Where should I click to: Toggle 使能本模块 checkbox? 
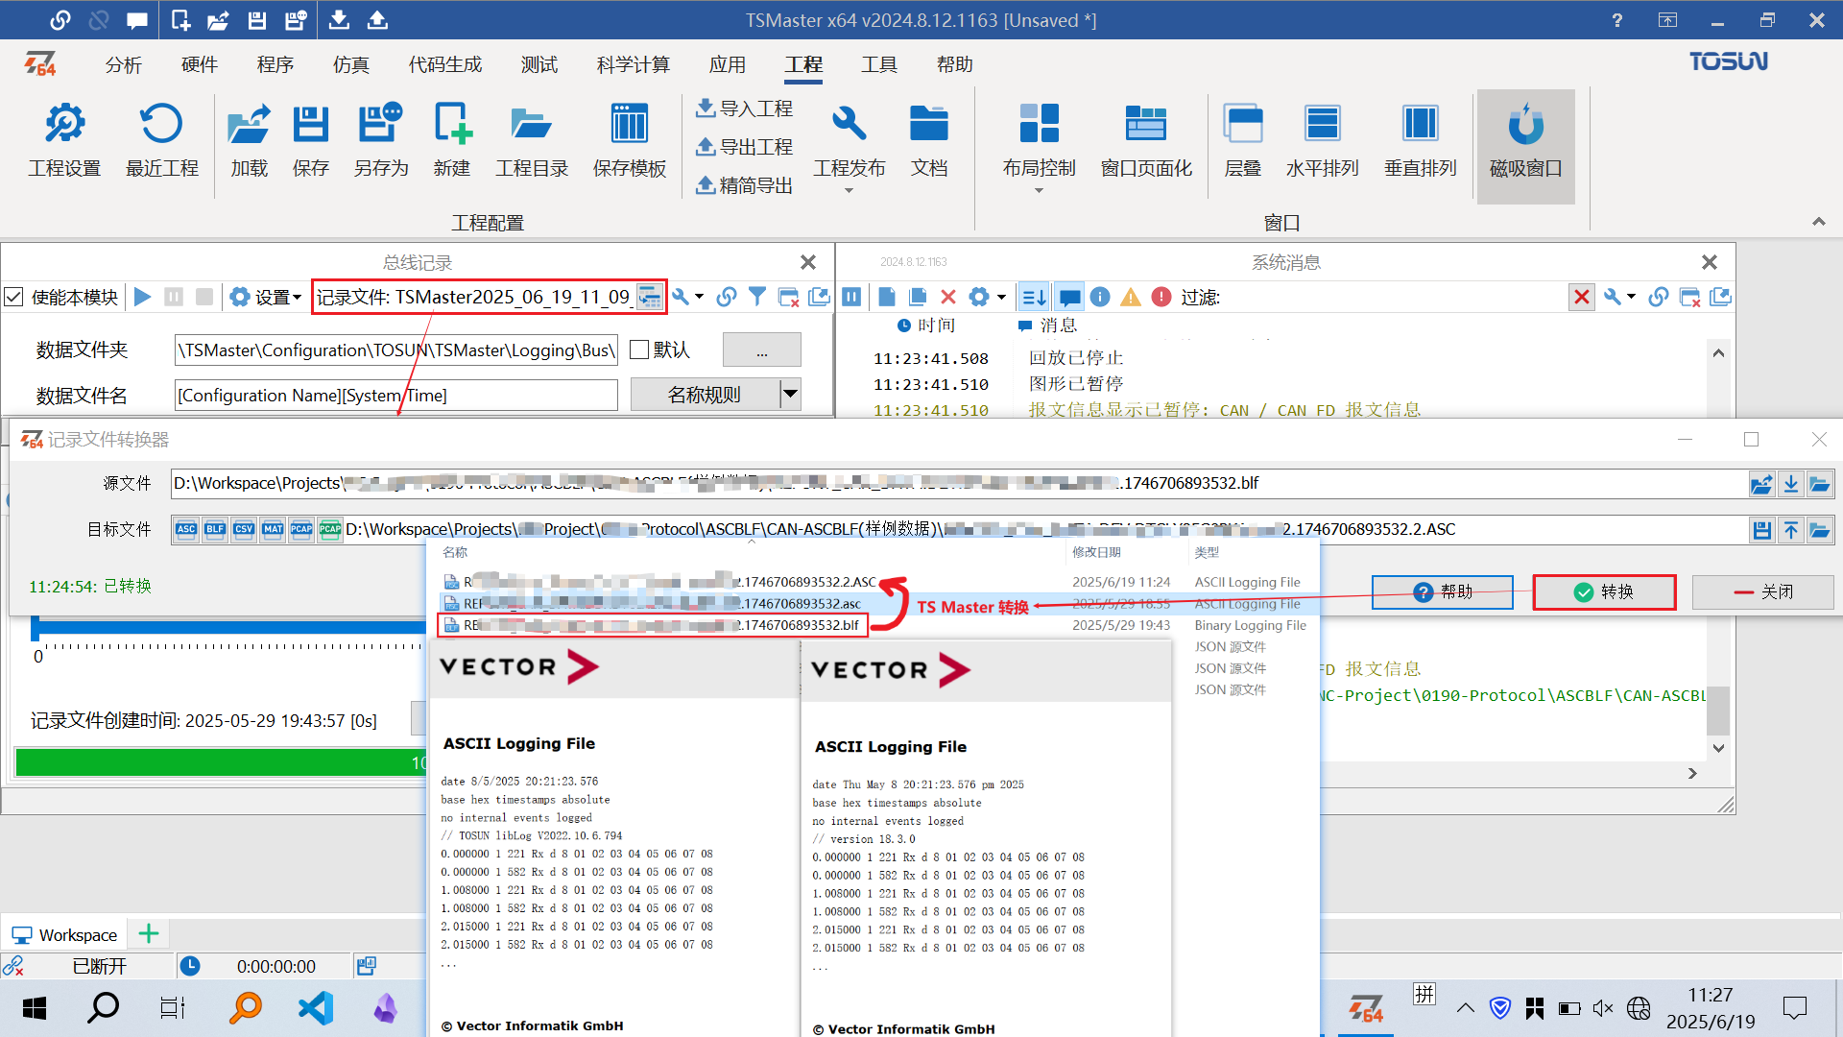point(13,297)
